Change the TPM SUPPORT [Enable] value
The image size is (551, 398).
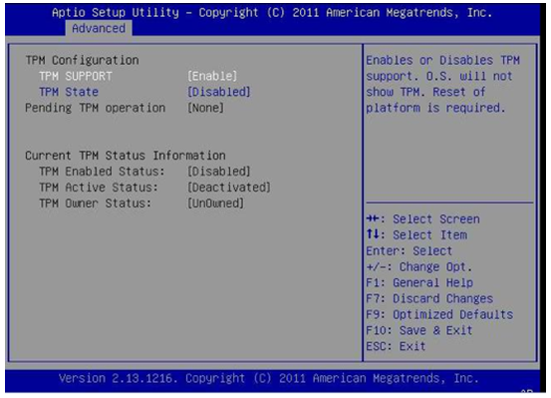click(x=212, y=77)
